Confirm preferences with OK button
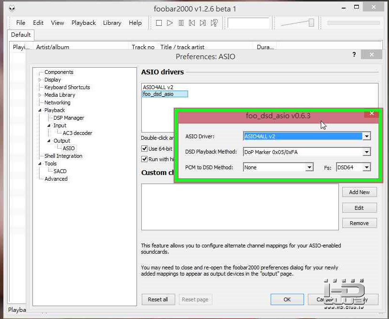 click(x=287, y=299)
